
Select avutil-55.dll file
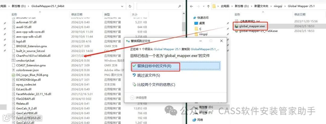point(24,27)
